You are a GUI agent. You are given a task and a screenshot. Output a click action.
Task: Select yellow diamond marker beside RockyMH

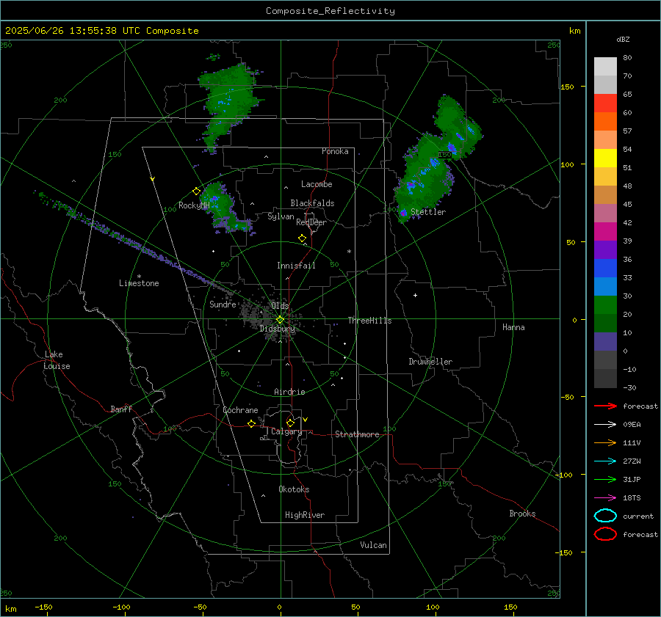pos(196,191)
